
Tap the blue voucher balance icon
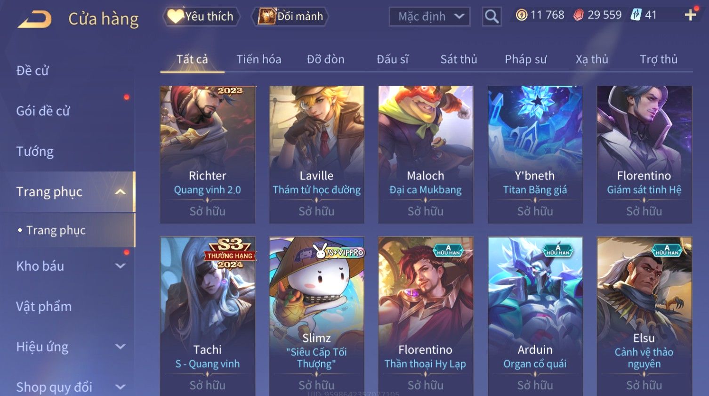pyautogui.click(x=636, y=15)
